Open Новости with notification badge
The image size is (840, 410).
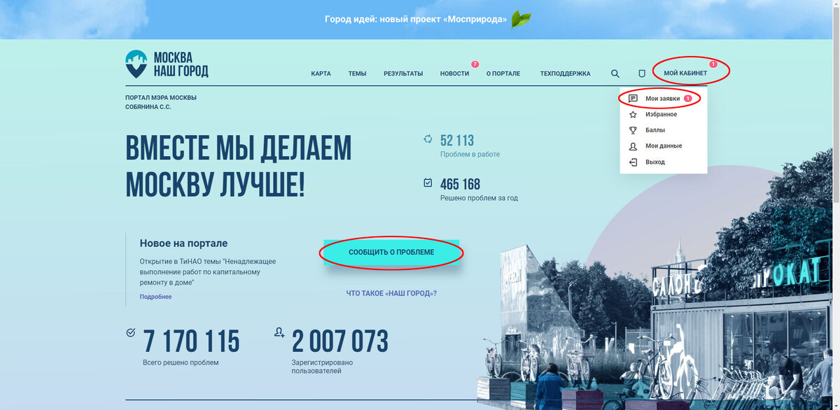pyautogui.click(x=455, y=73)
